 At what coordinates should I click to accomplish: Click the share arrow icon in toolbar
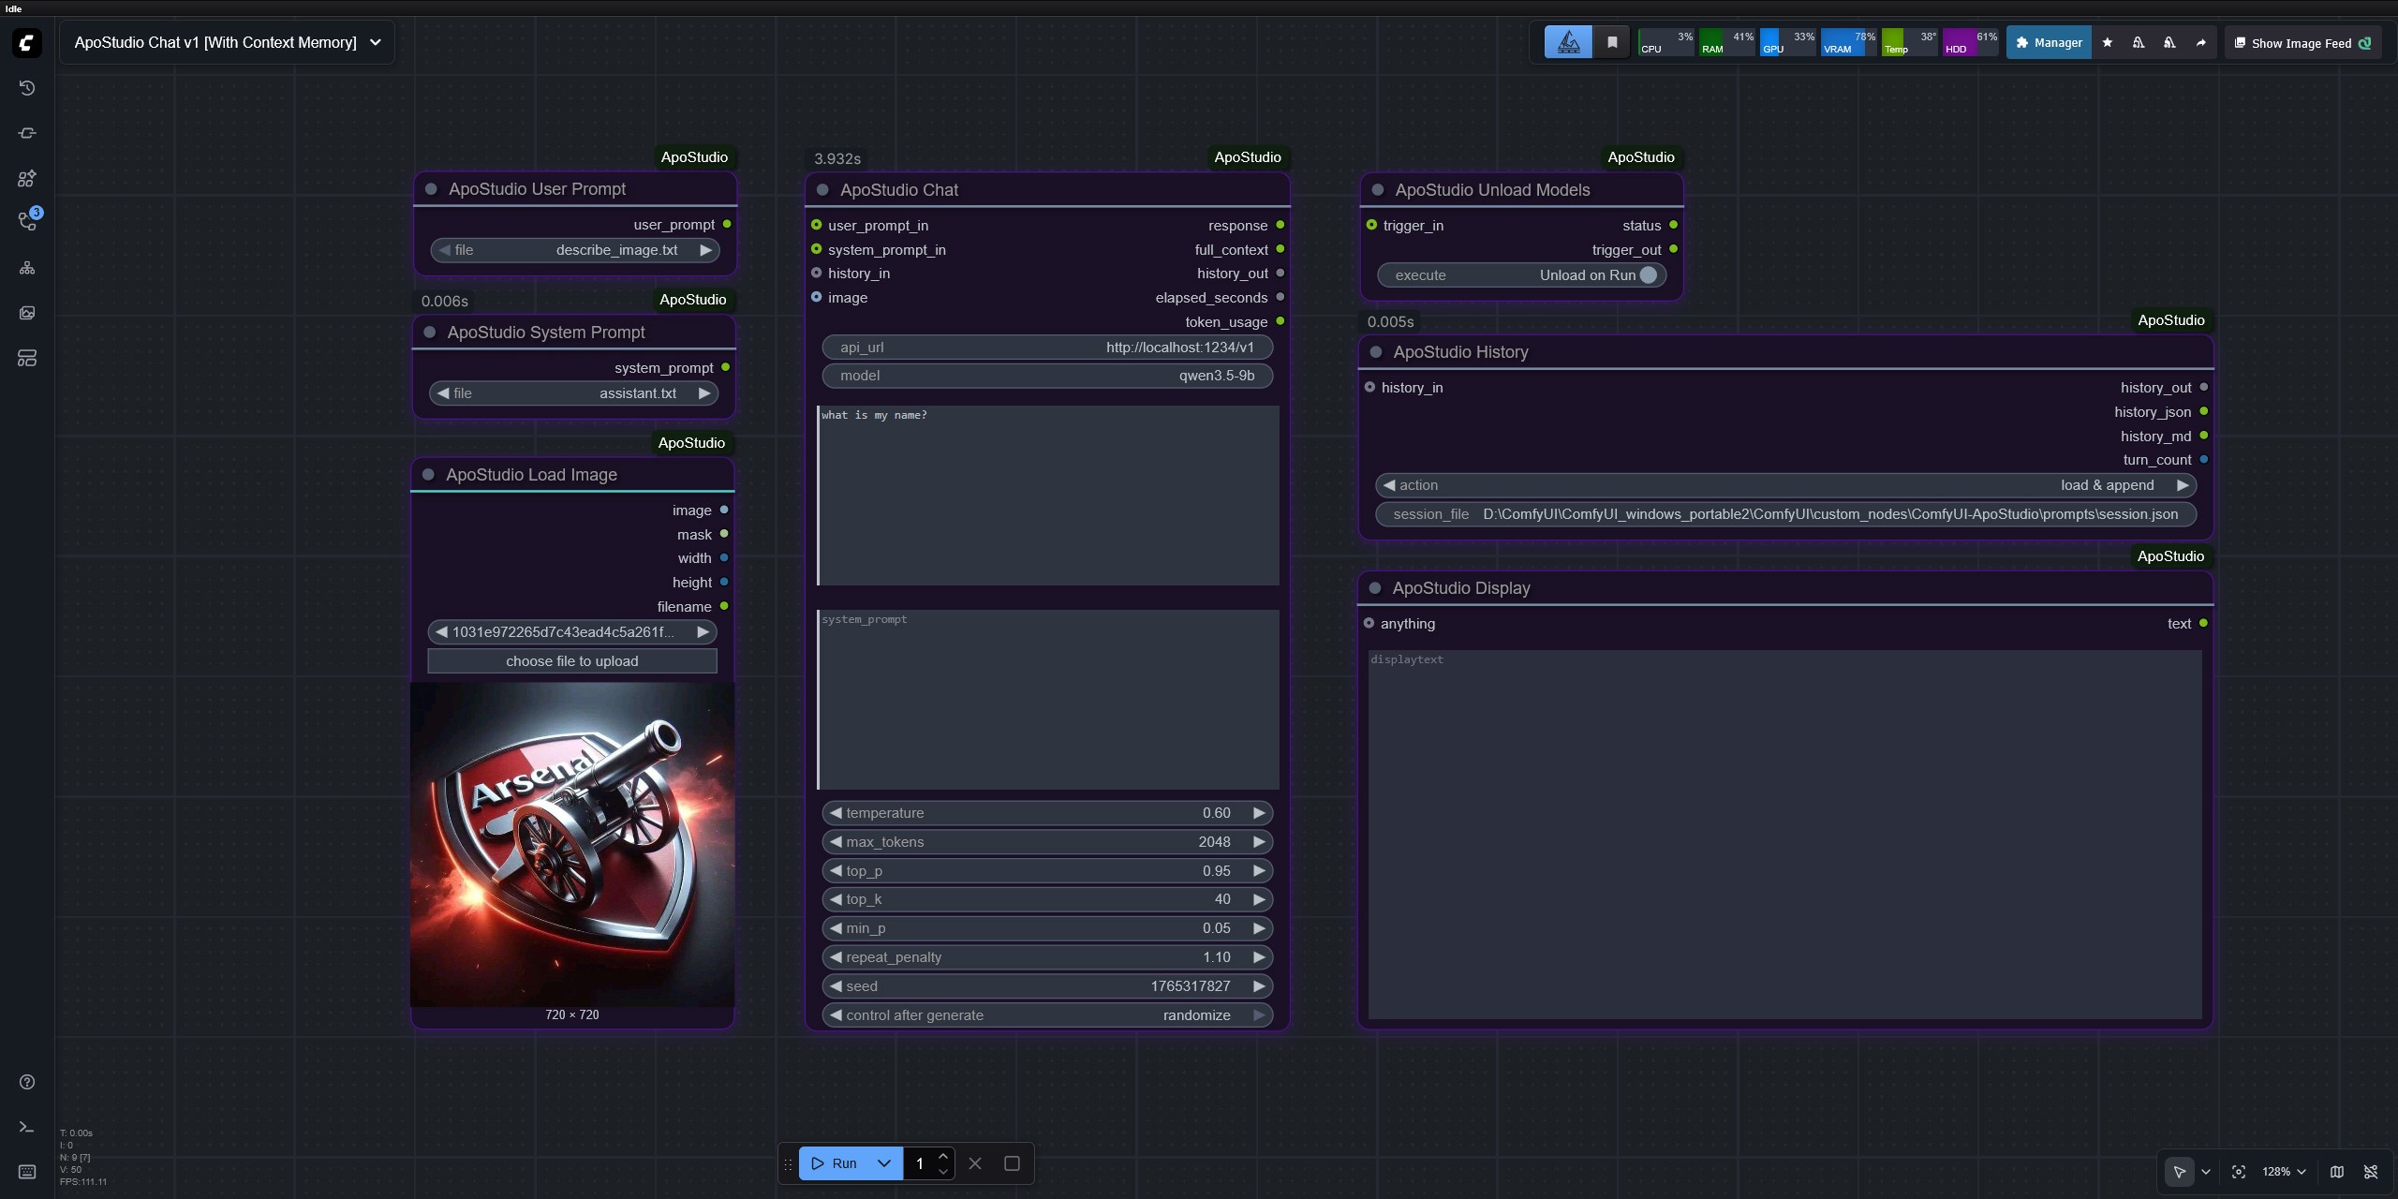2201,42
